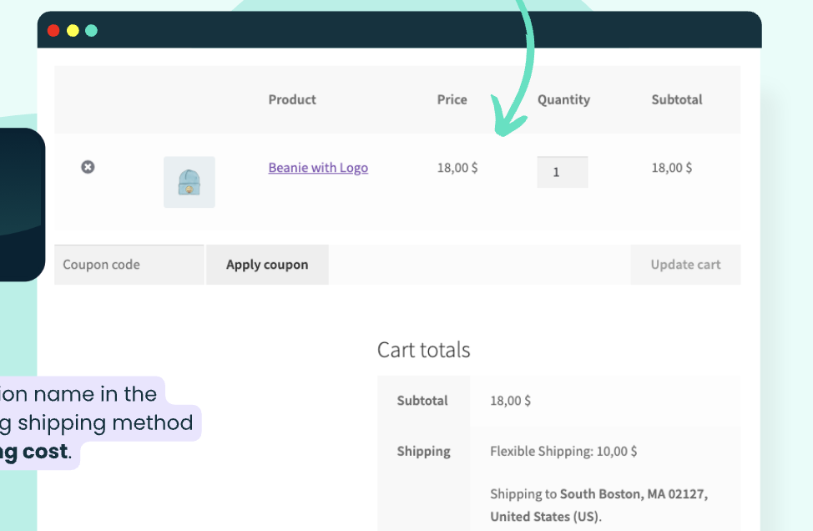The image size is (813, 531).
Task: Select the Product column header
Action: [292, 99]
